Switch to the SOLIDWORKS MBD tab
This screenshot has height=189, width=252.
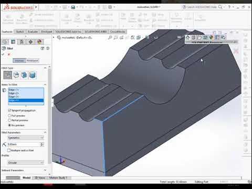pyautogui.click(x=96, y=31)
